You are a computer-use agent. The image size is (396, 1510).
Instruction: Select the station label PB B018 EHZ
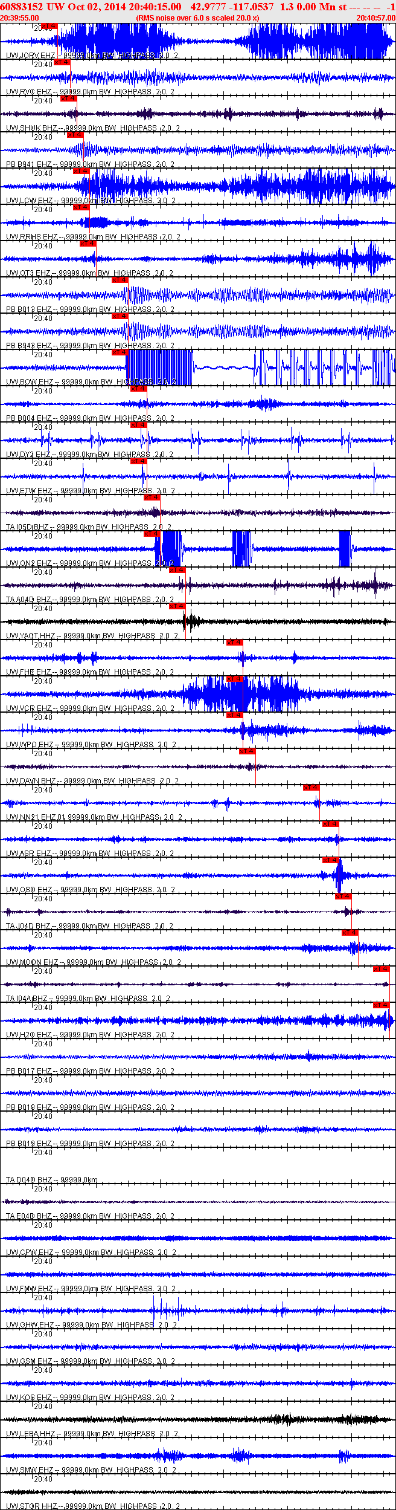[x=29, y=1107]
